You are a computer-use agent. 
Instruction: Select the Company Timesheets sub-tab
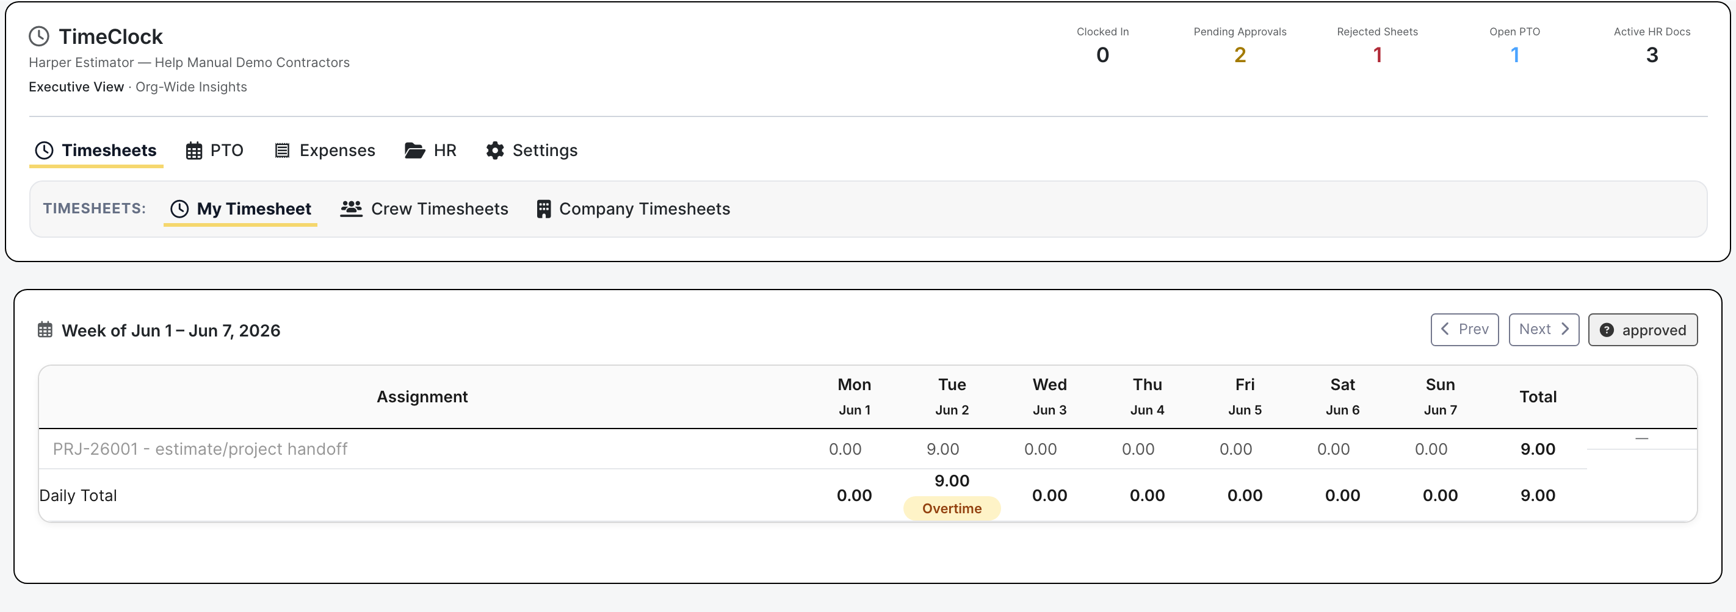634,208
